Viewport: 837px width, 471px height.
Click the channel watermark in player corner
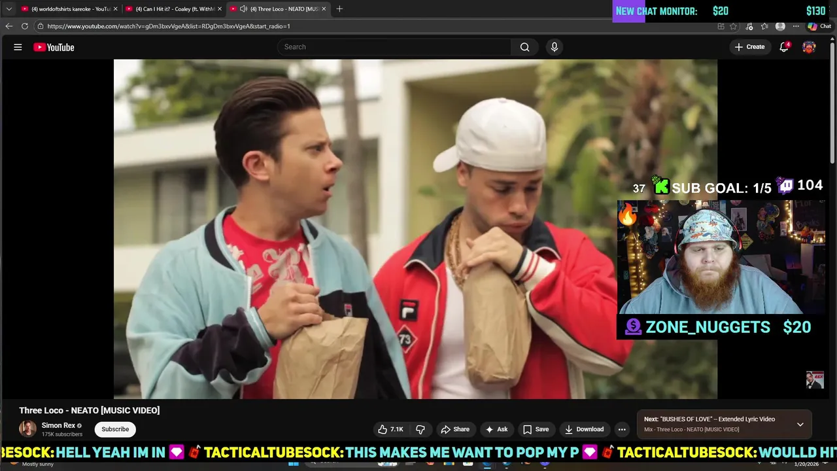(x=815, y=380)
